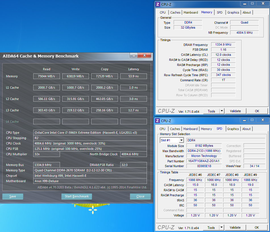This screenshot has width=270, height=232.
Task: Open the About tab in the top CPU-Z window
Action: (247, 12)
